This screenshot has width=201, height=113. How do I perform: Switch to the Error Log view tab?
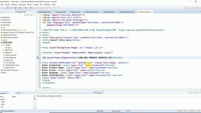tap(41, 93)
